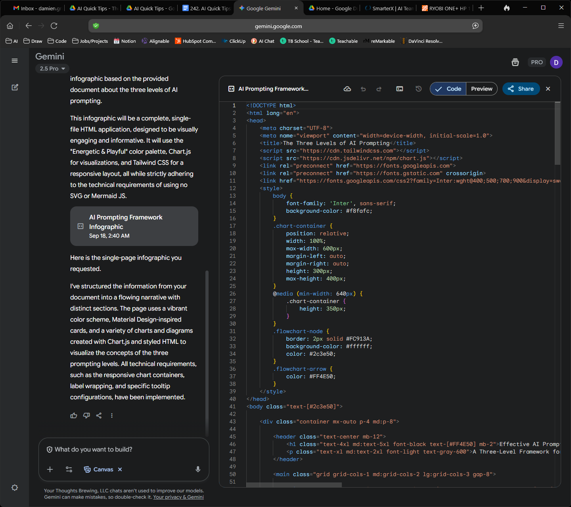Screen dimensions: 571x507
Task: Expand the sidebar with the menu button
Action: (15, 60)
